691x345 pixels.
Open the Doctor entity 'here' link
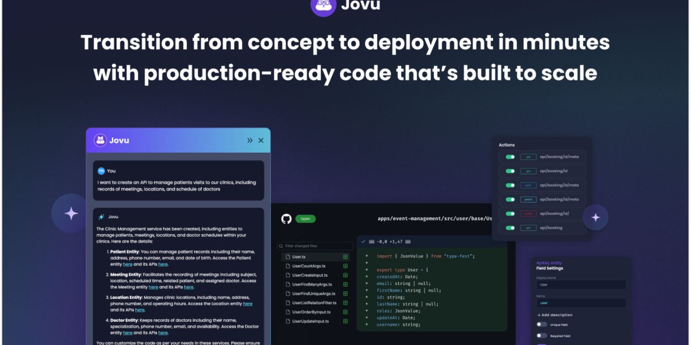point(127,333)
